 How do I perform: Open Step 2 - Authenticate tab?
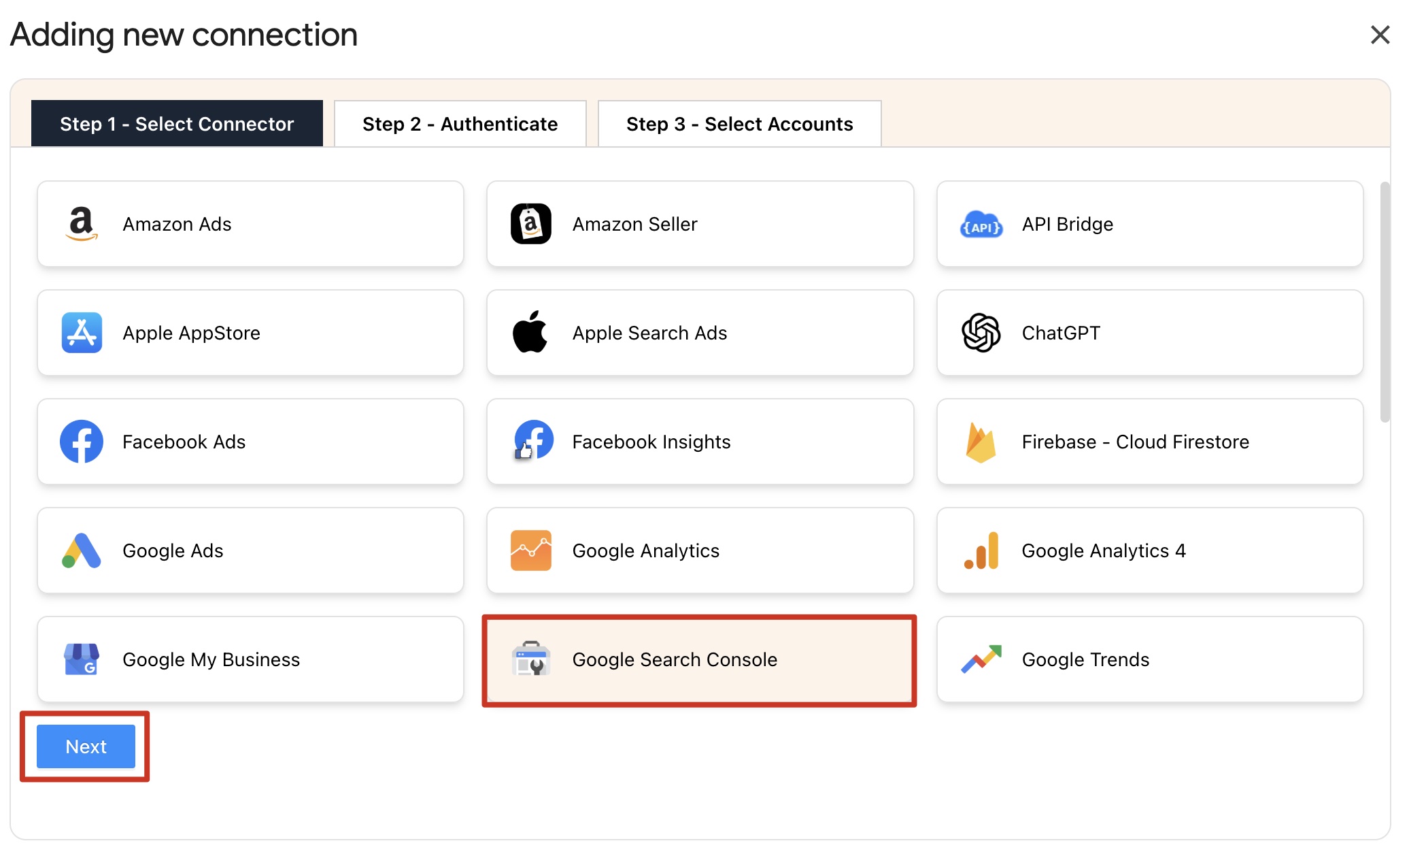tap(460, 123)
